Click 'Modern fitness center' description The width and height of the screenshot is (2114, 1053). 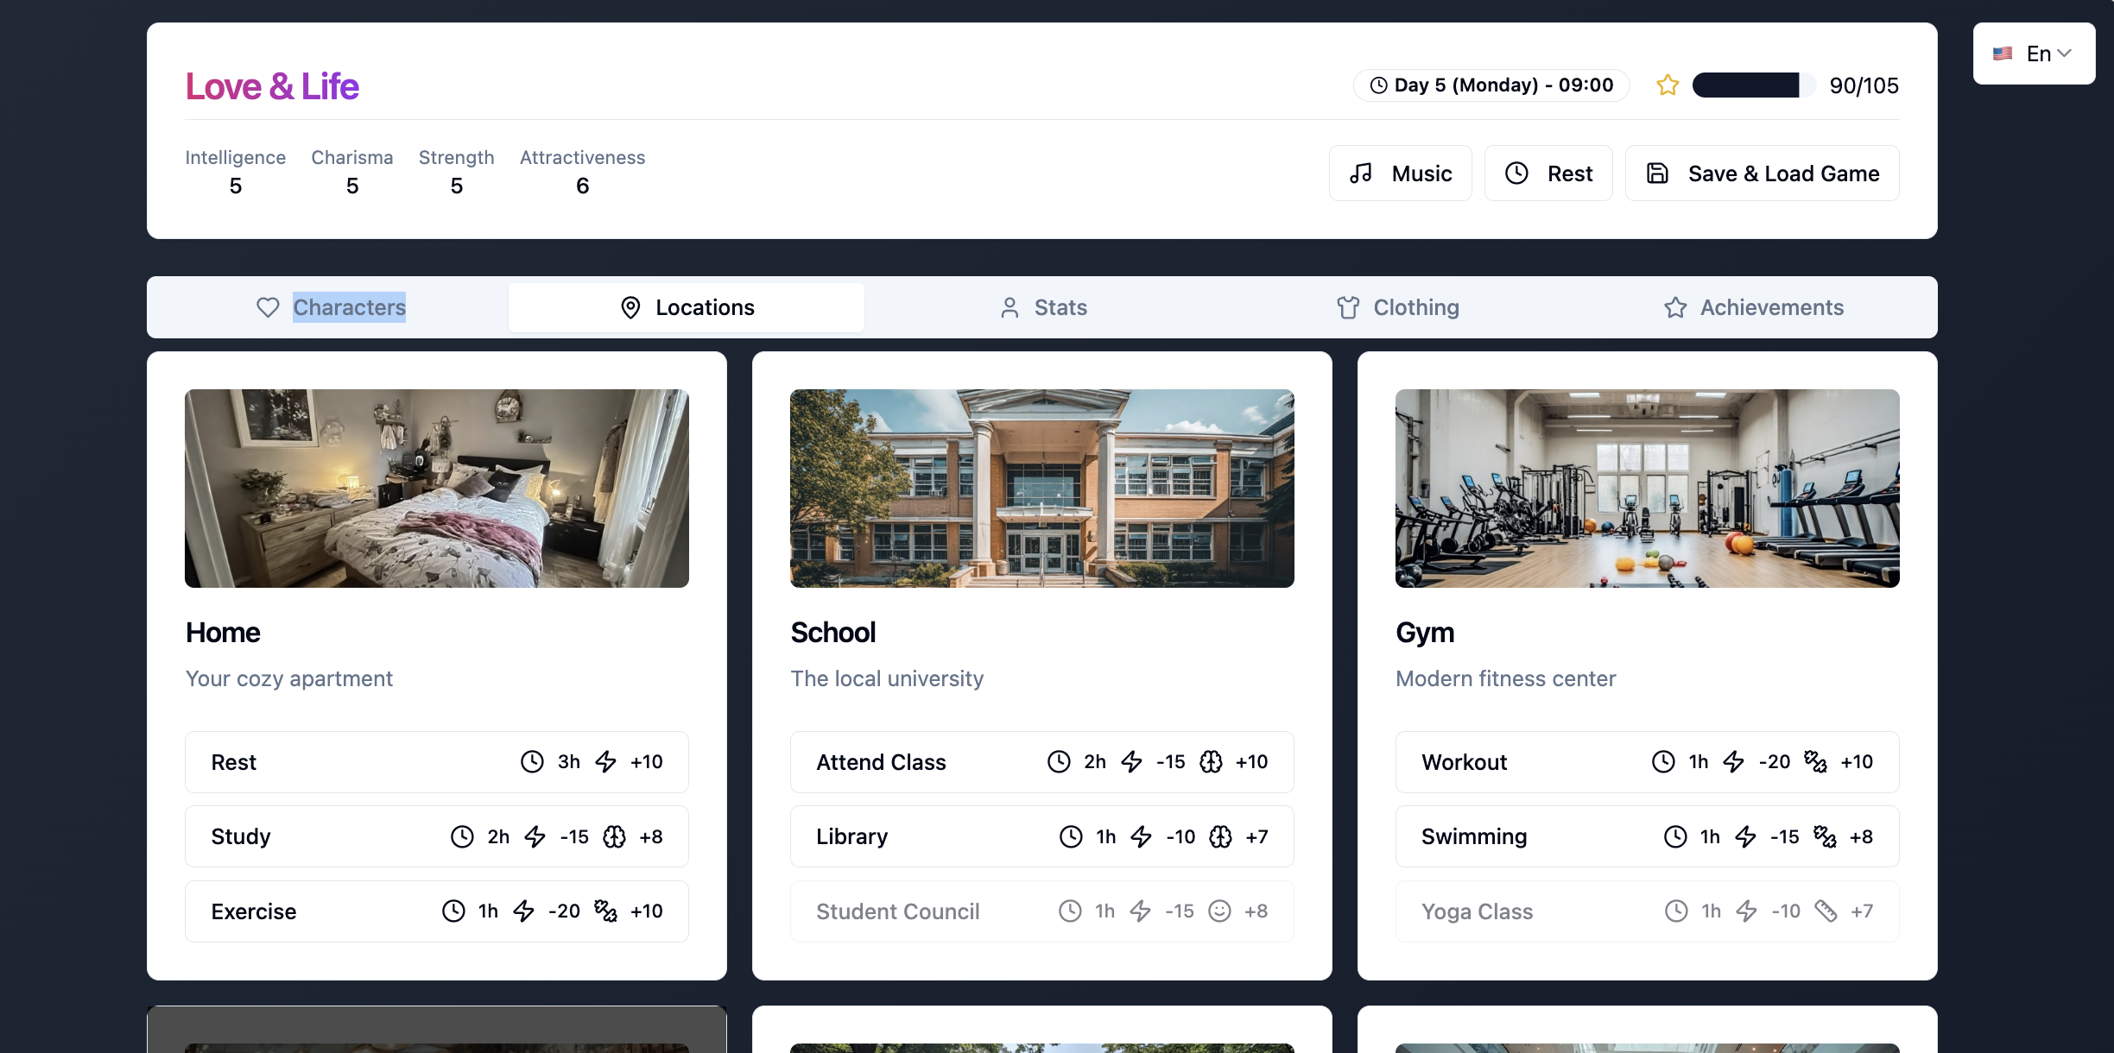click(x=1506, y=679)
